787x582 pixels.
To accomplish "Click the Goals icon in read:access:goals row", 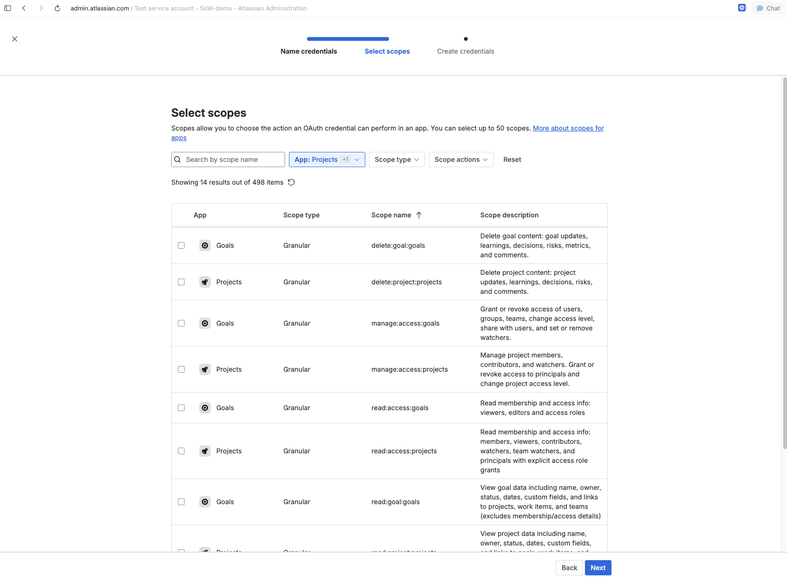I will (x=205, y=408).
